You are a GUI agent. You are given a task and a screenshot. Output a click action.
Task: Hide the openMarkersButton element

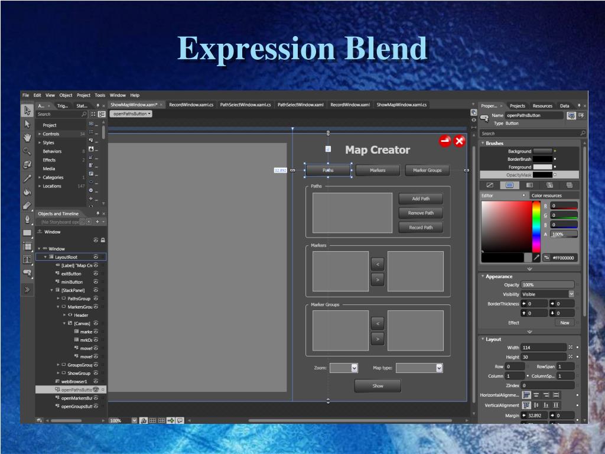coord(96,398)
